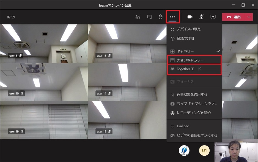Click the record circle icon
The image size is (258, 162).
tap(172, 113)
